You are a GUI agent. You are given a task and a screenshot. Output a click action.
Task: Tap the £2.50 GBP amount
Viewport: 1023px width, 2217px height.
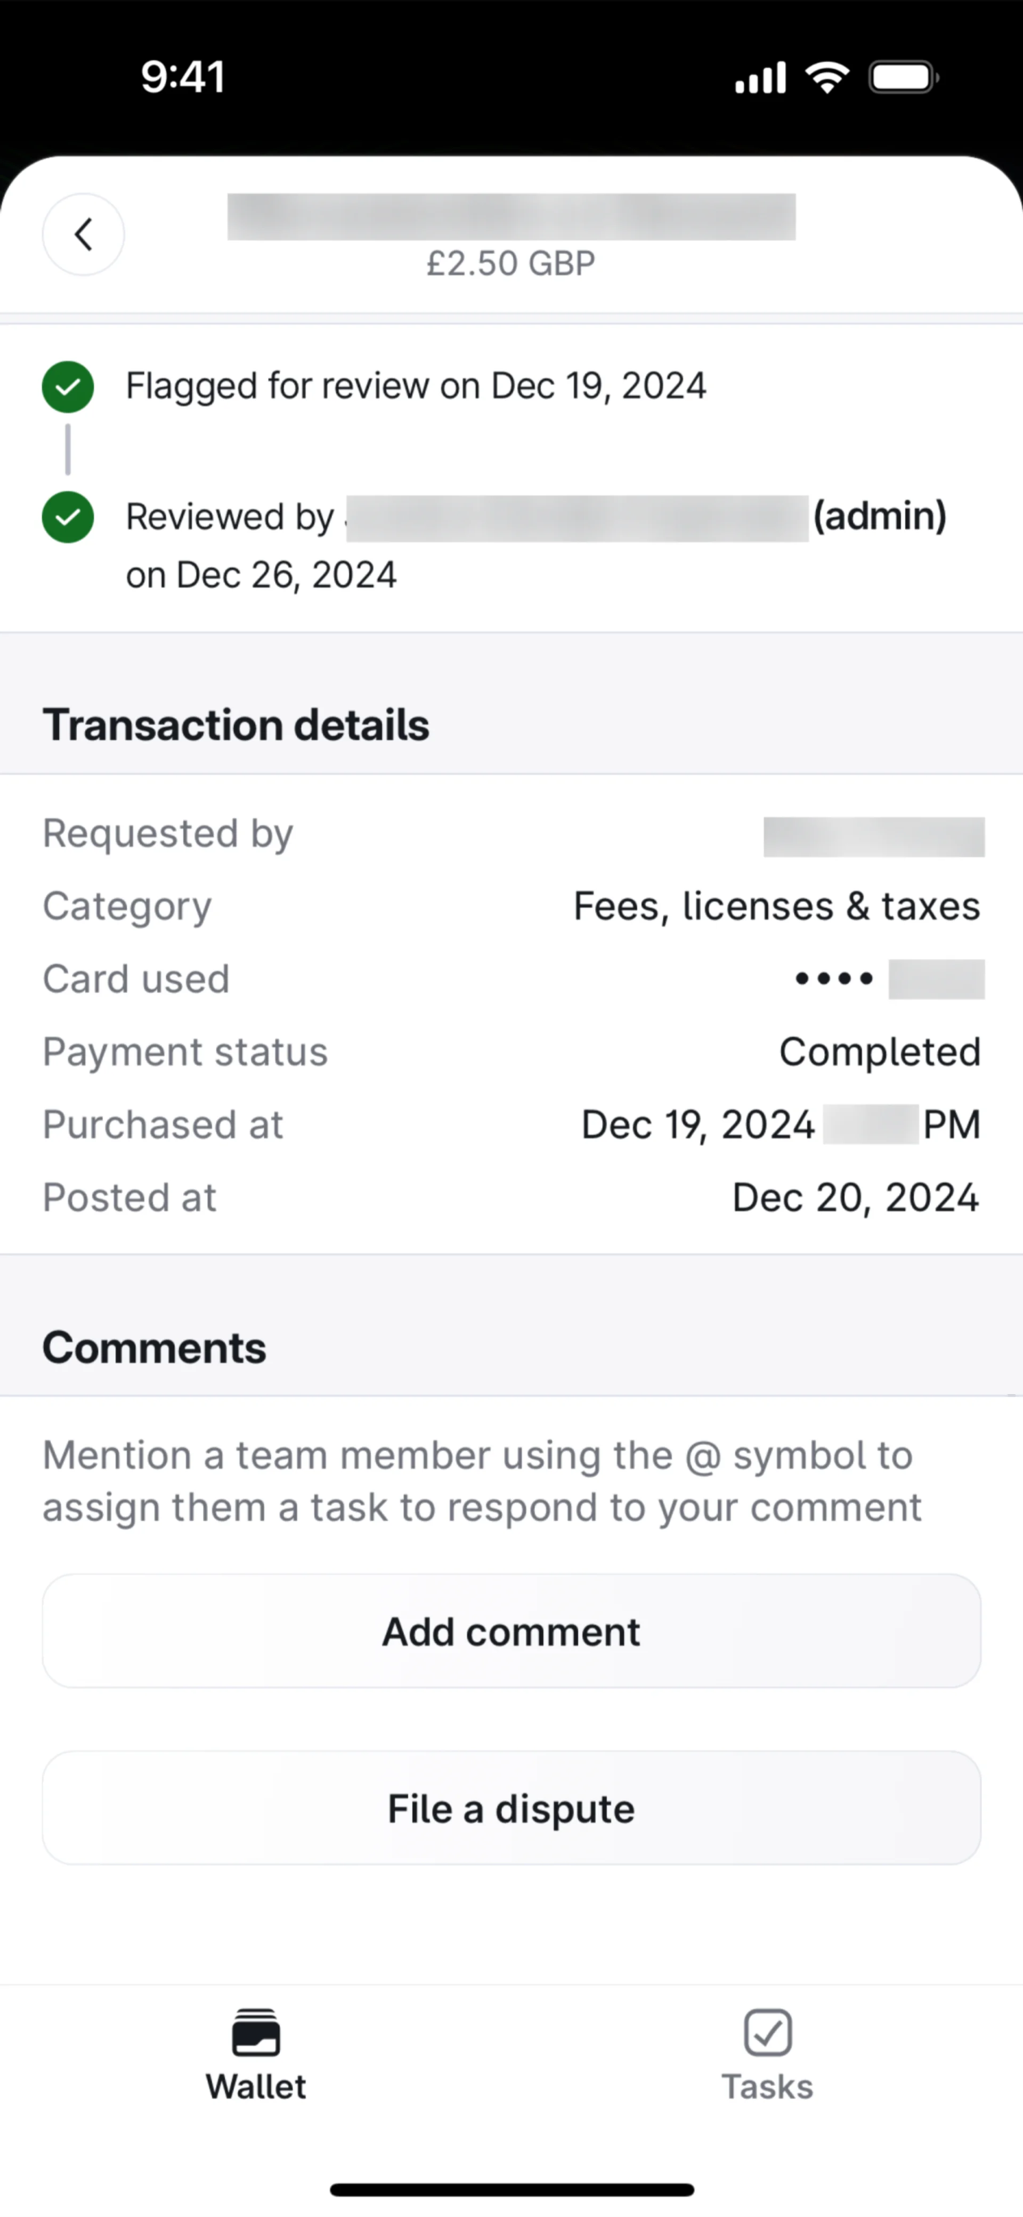pos(510,263)
